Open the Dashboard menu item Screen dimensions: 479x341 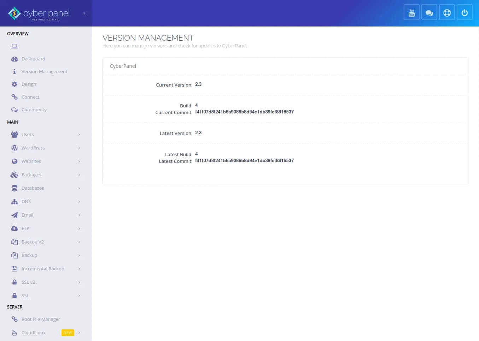tap(33, 59)
